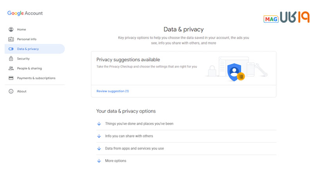Click the Privacy suggestions available heading
The height and width of the screenshot is (174, 313).
pos(128,60)
